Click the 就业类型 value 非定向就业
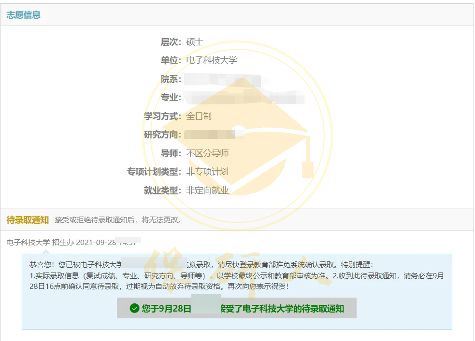475x341 pixels. point(207,191)
